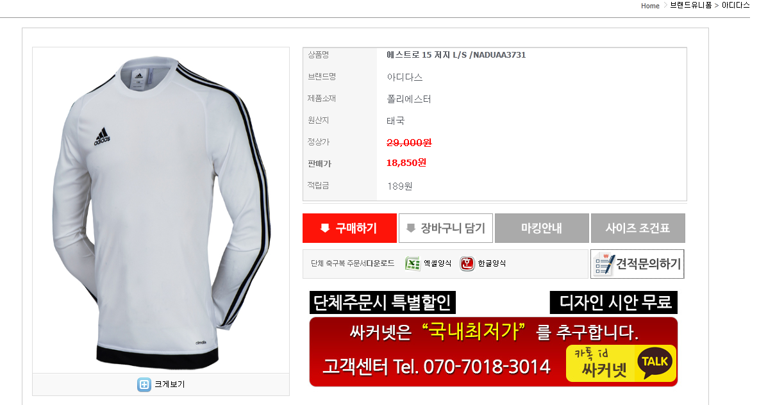Image resolution: width=759 pixels, height=405 pixels.
Task: Open the 아디다스 breadcrumb category
Action: (735, 5)
